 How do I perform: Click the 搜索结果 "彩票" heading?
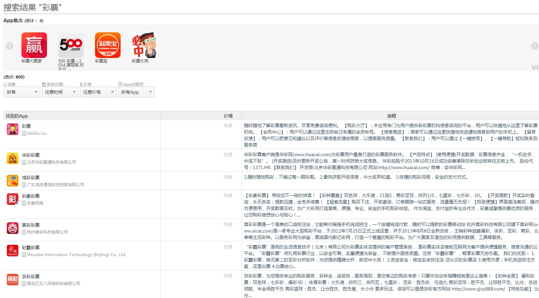(x=32, y=7)
